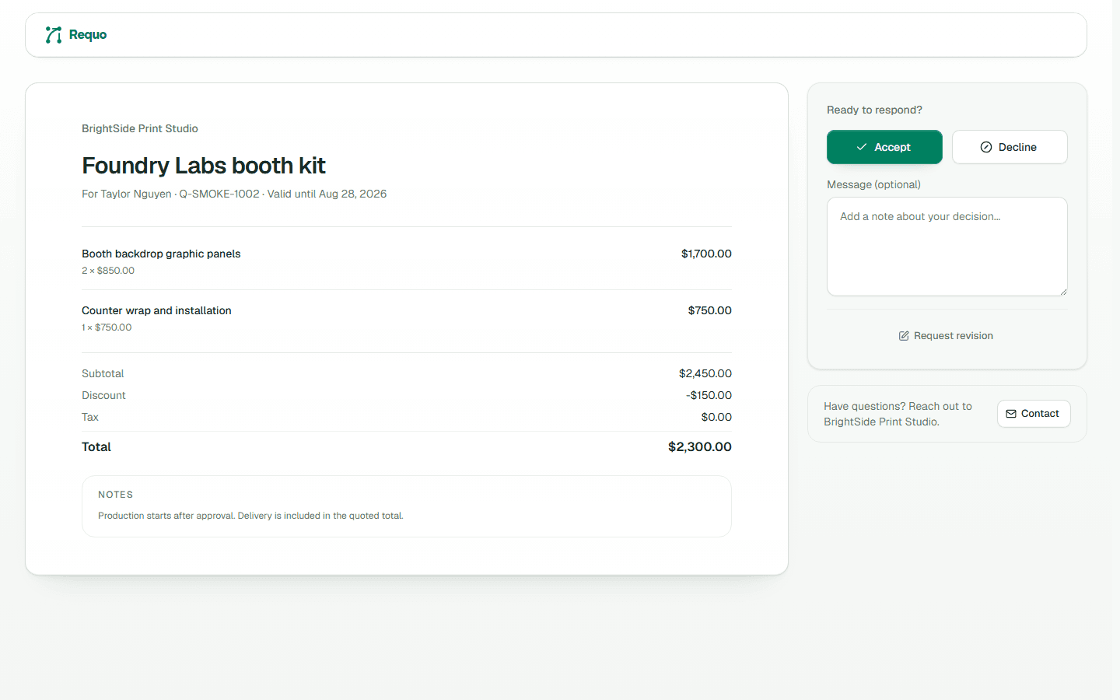The height and width of the screenshot is (700, 1120).
Task: Click the 1 × $750.00 quantity line
Action: pyautogui.click(x=107, y=327)
